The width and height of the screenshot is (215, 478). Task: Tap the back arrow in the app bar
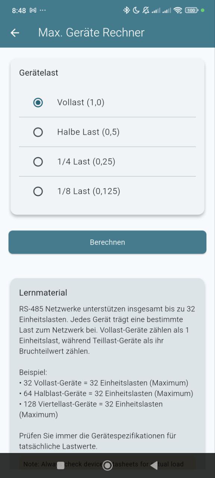[15, 33]
